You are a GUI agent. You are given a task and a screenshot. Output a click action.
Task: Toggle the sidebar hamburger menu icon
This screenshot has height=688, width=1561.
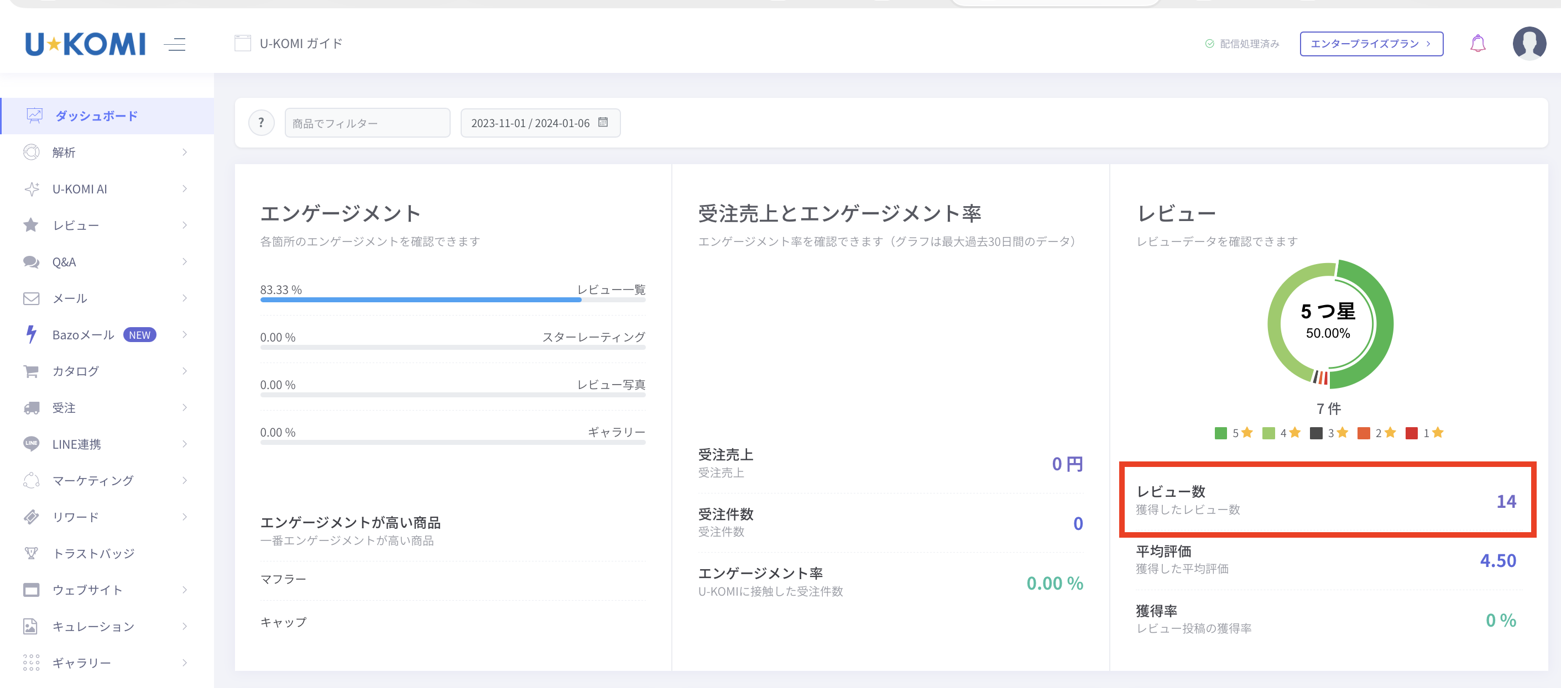(x=175, y=44)
